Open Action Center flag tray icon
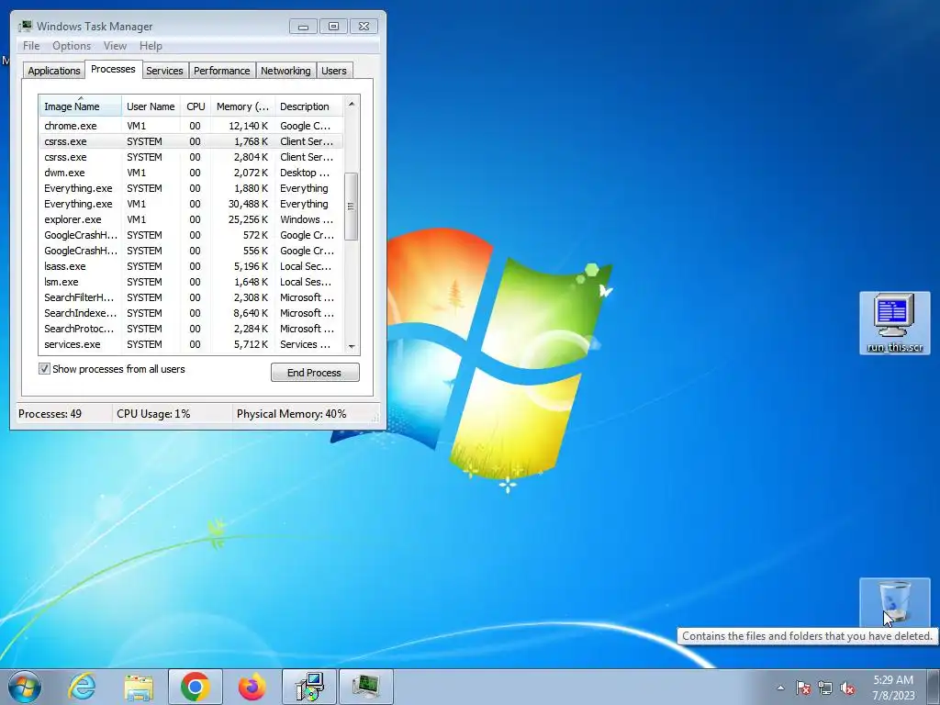Screen dimensions: 940x705 [803, 688]
